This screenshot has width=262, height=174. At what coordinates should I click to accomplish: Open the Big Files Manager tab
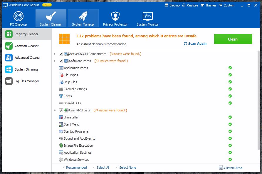pyautogui.click(x=27, y=81)
